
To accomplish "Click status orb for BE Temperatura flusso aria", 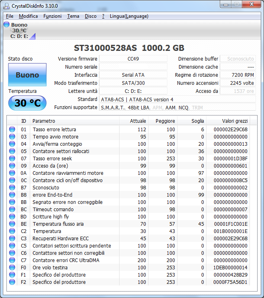I will [12, 224].
